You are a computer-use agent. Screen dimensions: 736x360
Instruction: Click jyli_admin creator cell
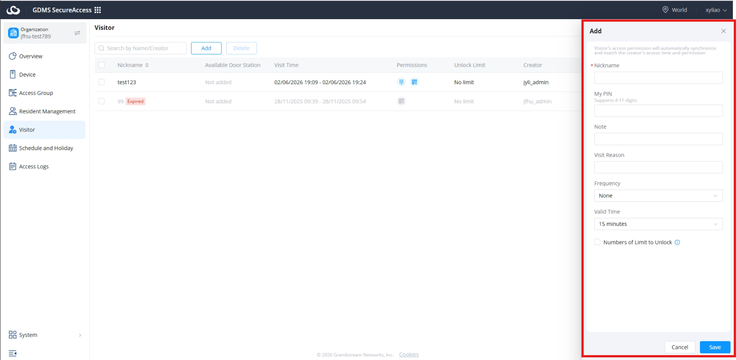tap(536, 82)
